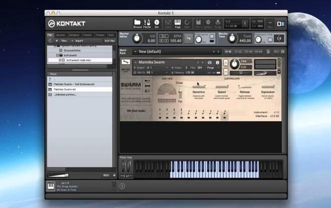Click the Import button
Screen dimensions: 331x208
pos(79,41)
